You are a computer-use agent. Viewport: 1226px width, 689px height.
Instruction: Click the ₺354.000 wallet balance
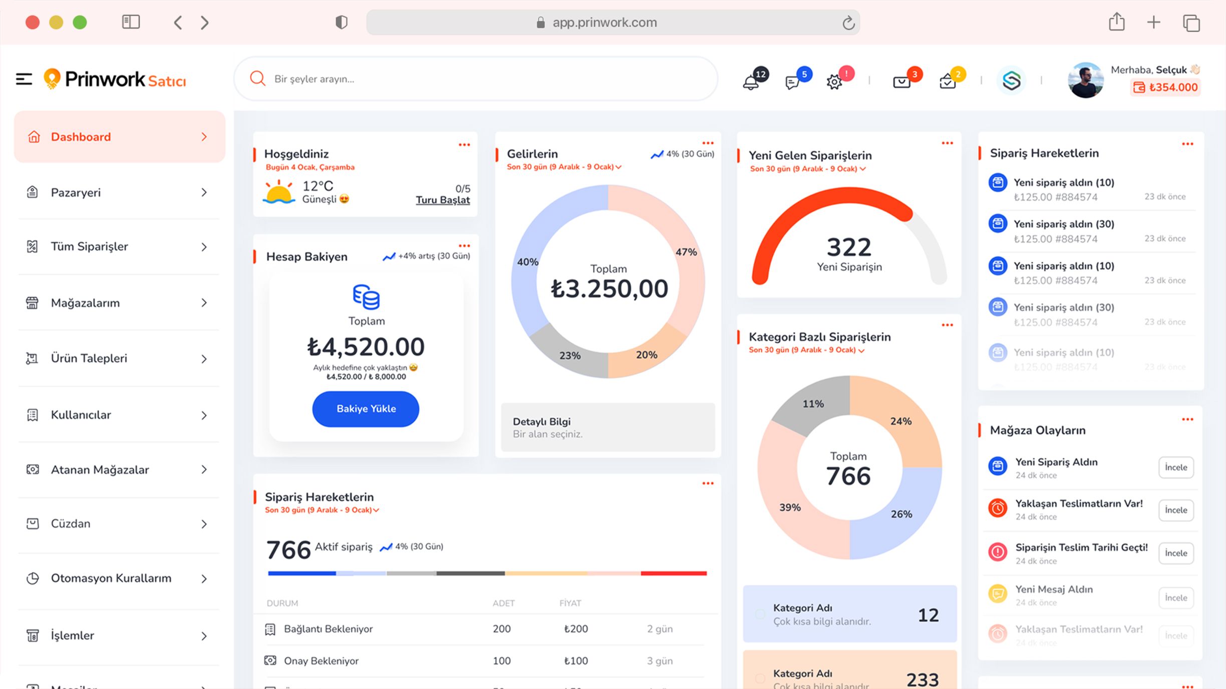coord(1165,88)
